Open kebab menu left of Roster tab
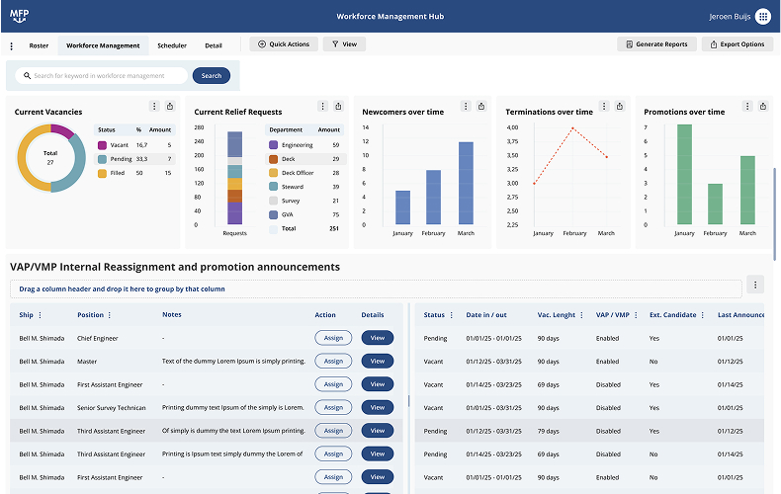Image resolution: width=781 pixels, height=494 pixels. 12,45
